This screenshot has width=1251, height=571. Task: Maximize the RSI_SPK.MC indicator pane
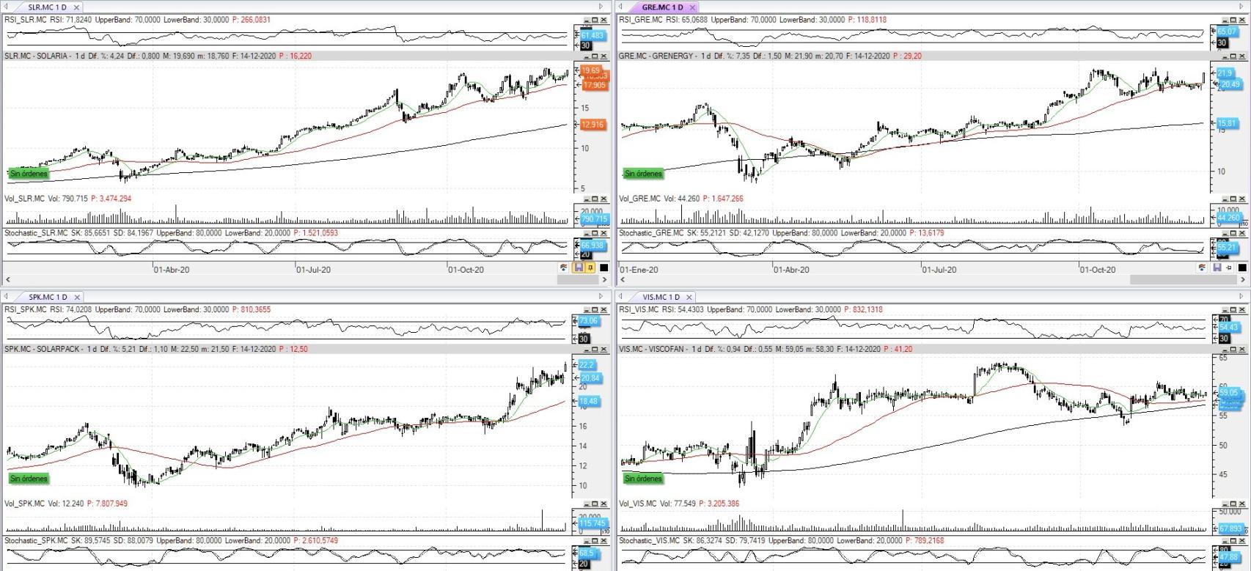pos(595,310)
